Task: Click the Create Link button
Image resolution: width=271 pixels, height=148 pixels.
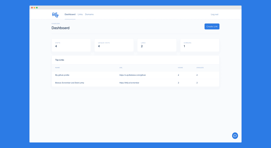Action: point(212,26)
